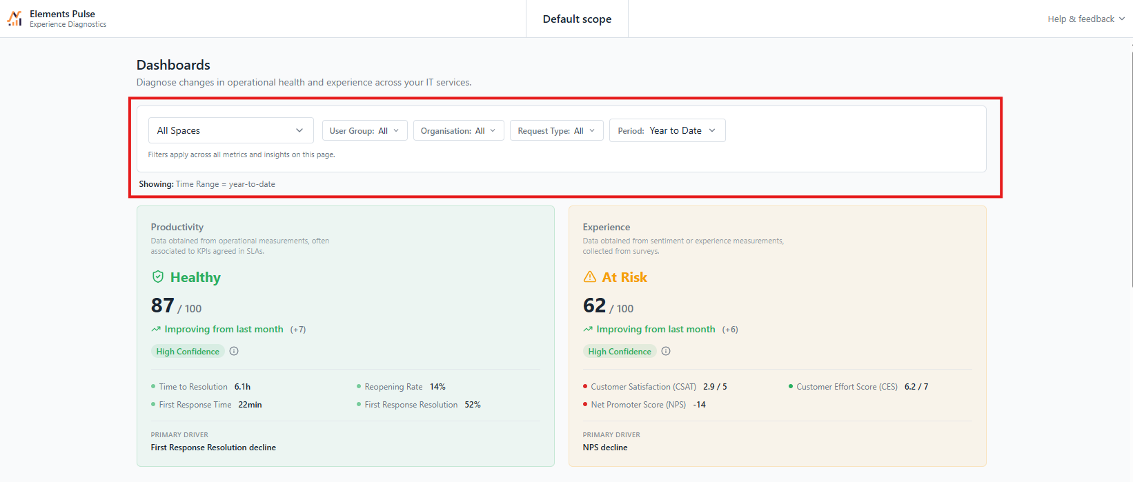
Task: Open the Period Year to Date dropdown
Action: pos(667,131)
